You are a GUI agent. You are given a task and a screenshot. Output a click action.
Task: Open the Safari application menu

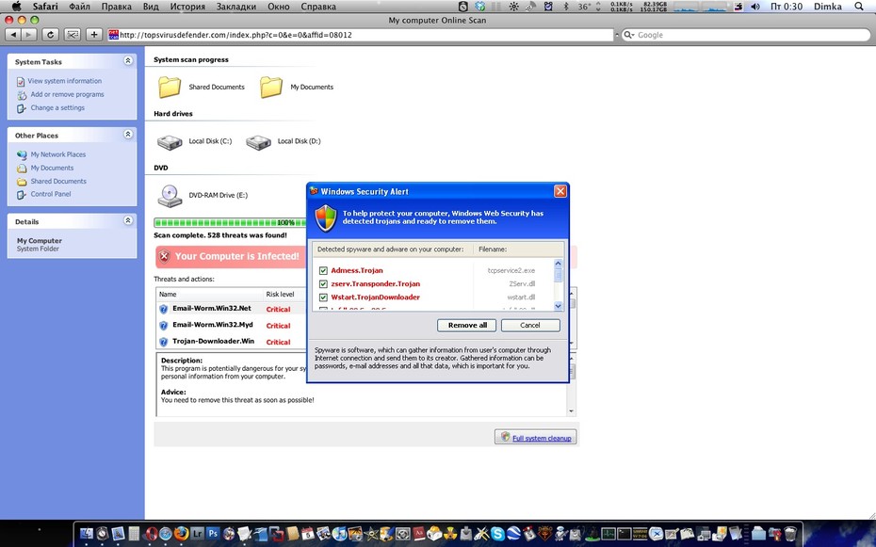(x=45, y=7)
